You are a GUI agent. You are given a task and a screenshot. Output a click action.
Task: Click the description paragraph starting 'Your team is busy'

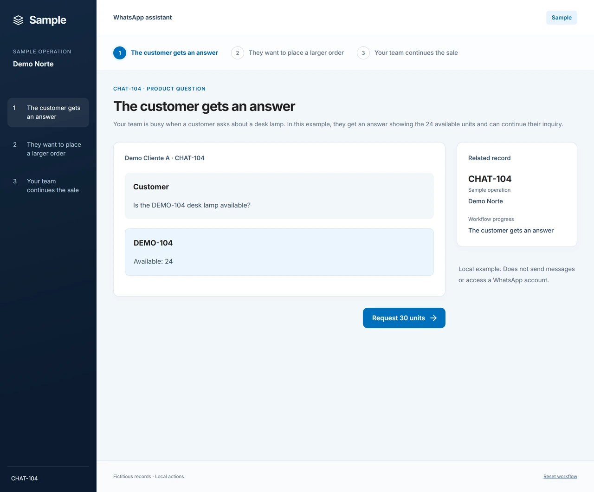pyautogui.click(x=338, y=124)
